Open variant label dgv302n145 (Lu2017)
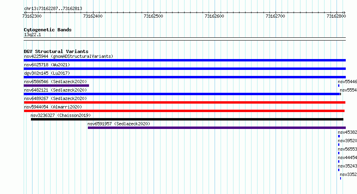The height and width of the screenshot is (194, 357). tap(47, 73)
